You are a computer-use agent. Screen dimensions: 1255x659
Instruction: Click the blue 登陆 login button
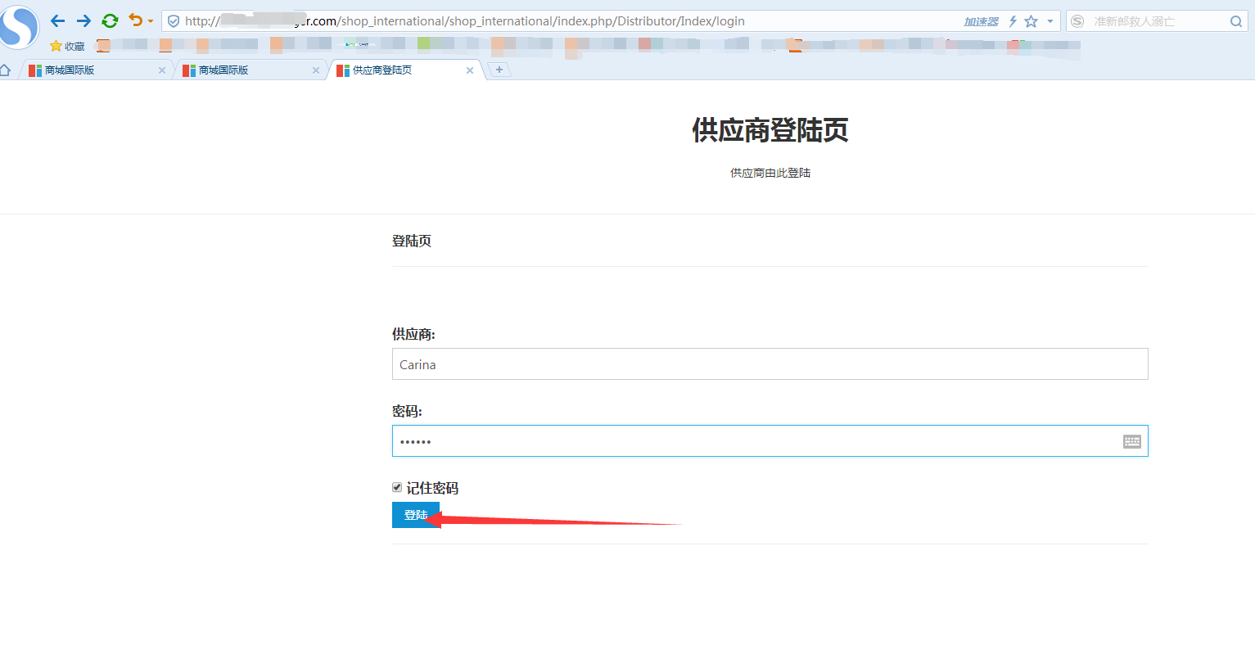pos(416,515)
